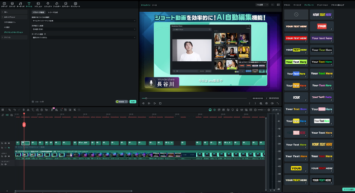The width and height of the screenshot is (355, 193).
Task: Expand the 個人 category in the sidebar
Action: 14,12
